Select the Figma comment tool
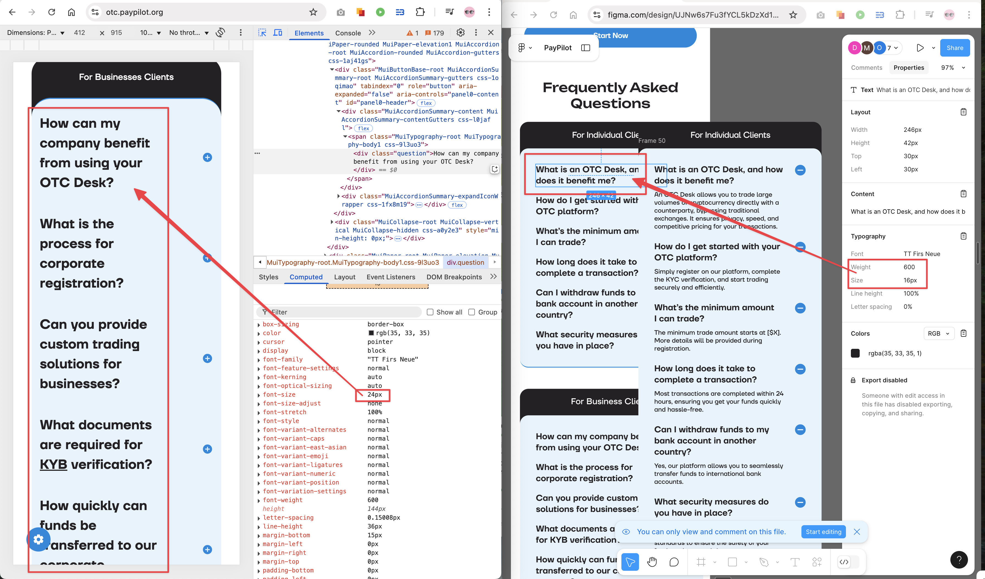 pos(674,562)
